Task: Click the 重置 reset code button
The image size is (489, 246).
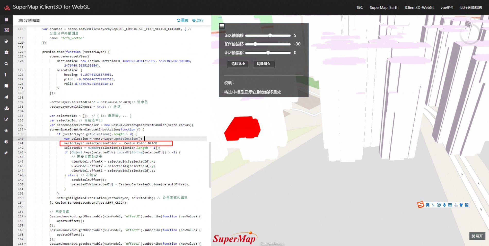Action: tap(183, 20)
